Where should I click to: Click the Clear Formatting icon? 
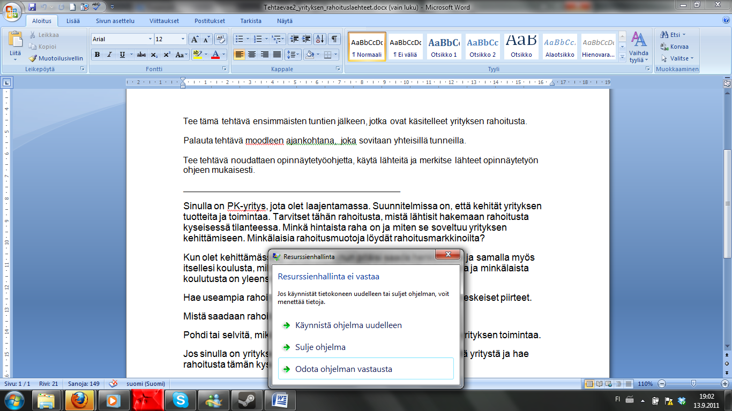coord(220,39)
